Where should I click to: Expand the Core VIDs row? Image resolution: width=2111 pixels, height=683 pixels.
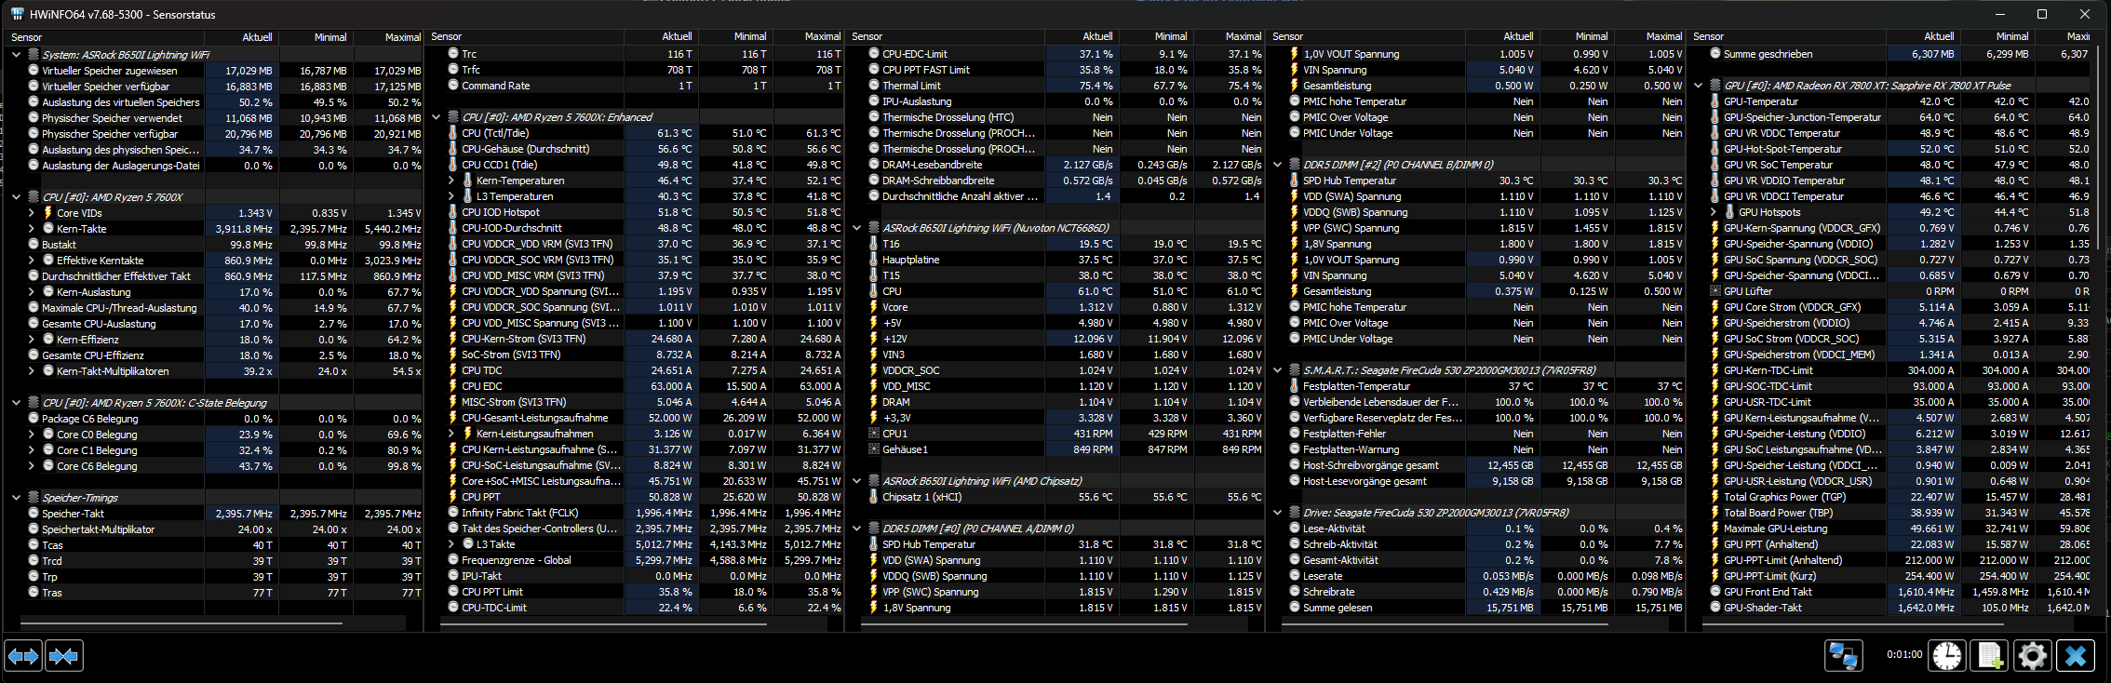tap(32, 213)
